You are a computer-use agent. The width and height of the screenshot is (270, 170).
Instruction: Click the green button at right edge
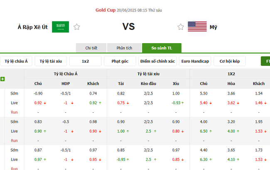point(266,61)
